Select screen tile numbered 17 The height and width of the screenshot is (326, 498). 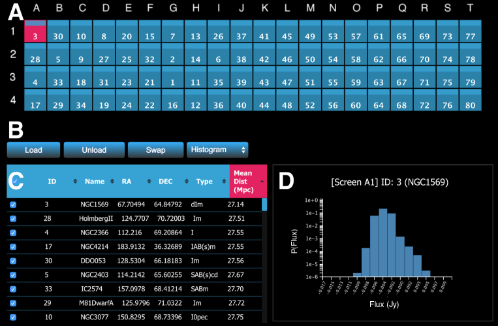[x=35, y=100]
